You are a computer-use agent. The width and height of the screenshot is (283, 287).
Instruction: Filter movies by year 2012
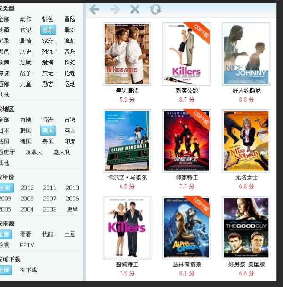pos(27,188)
